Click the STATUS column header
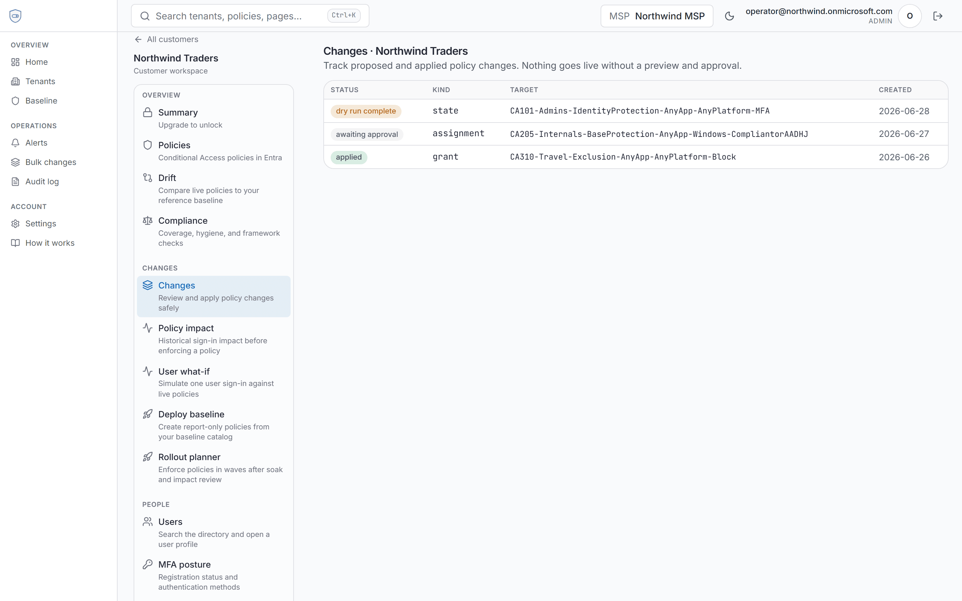The width and height of the screenshot is (962, 601). [x=344, y=90]
